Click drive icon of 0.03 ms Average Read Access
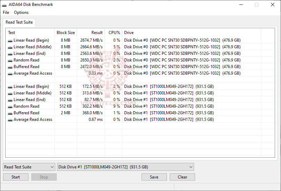Image resolution: width=281 pixels, height=191 pixels. click(10, 74)
